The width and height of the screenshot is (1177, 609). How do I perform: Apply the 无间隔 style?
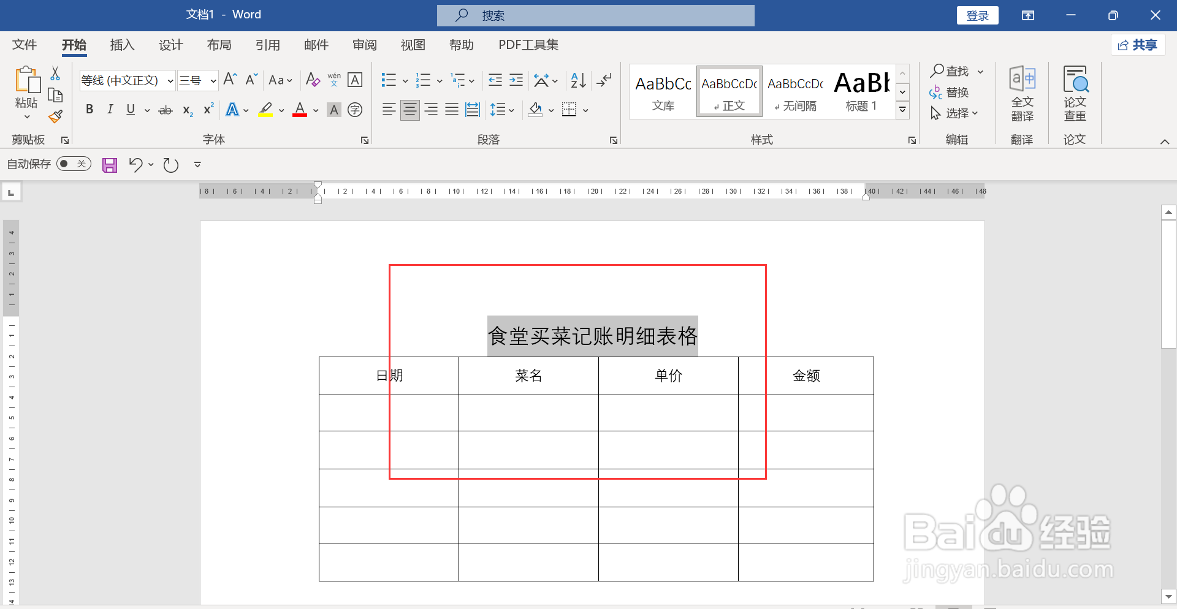pyautogui.click(x=795, y=92)
